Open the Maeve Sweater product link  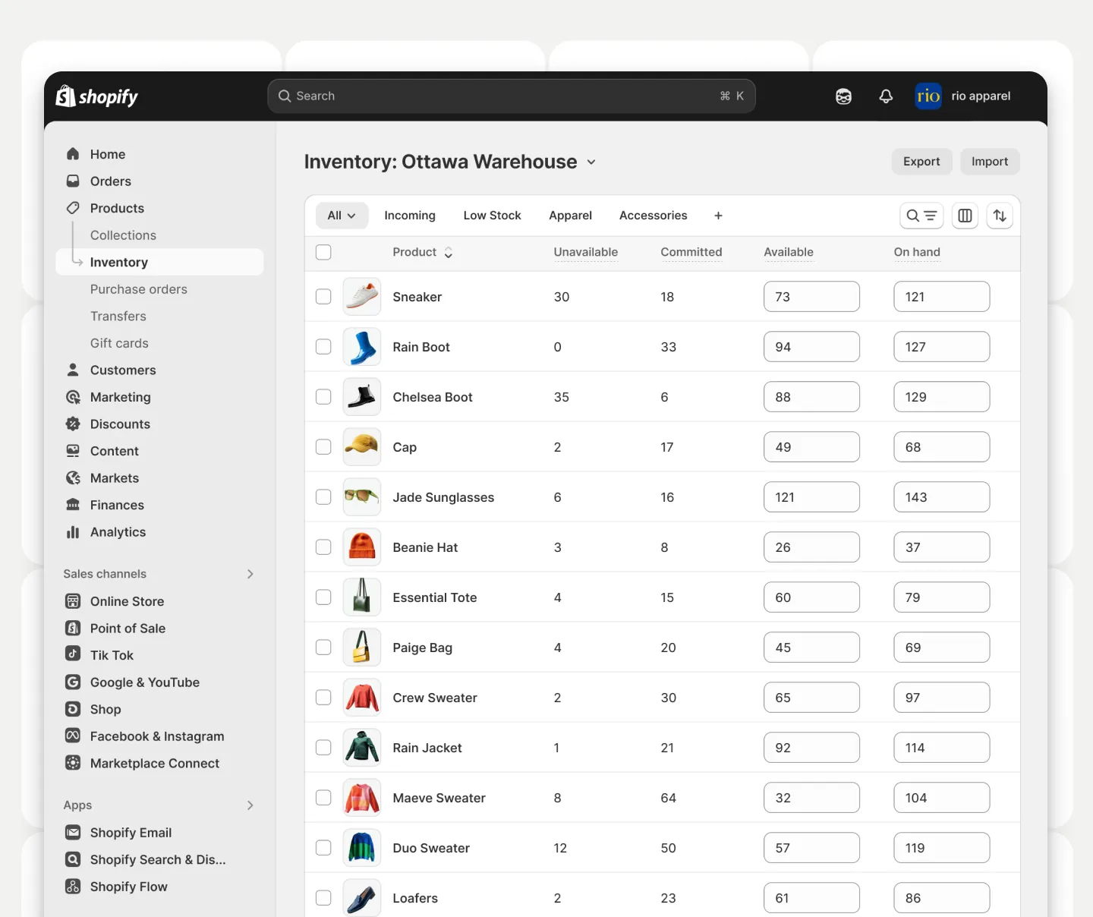439,798
